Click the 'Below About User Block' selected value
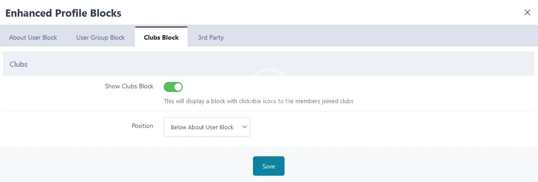The width and height of the screenshot is (538, 182). point(202,127)
